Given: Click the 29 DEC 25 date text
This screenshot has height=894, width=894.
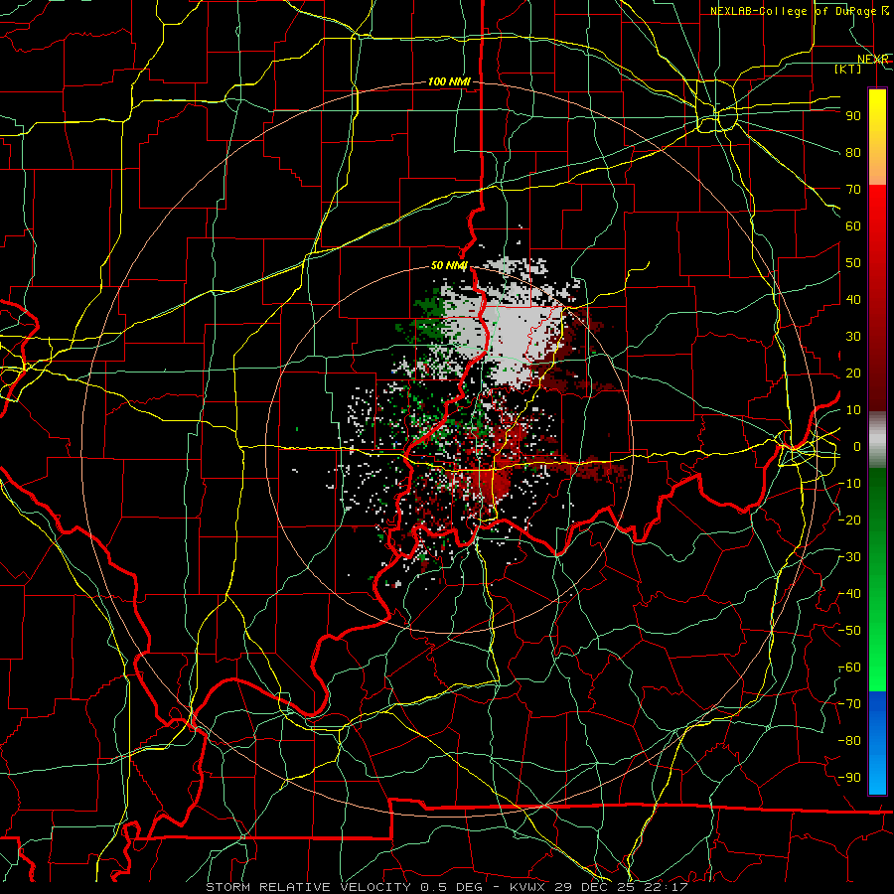Looking at the screenshot, I should pyautogui.click(x=595, y=887).
